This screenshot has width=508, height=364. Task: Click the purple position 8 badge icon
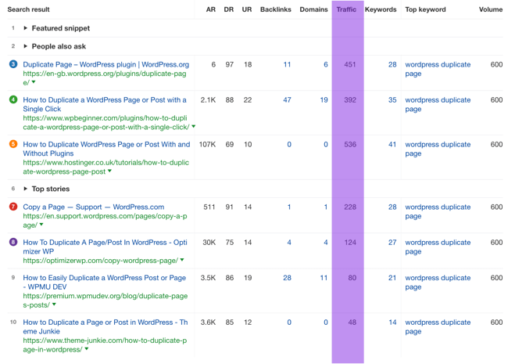click(13, 243)
